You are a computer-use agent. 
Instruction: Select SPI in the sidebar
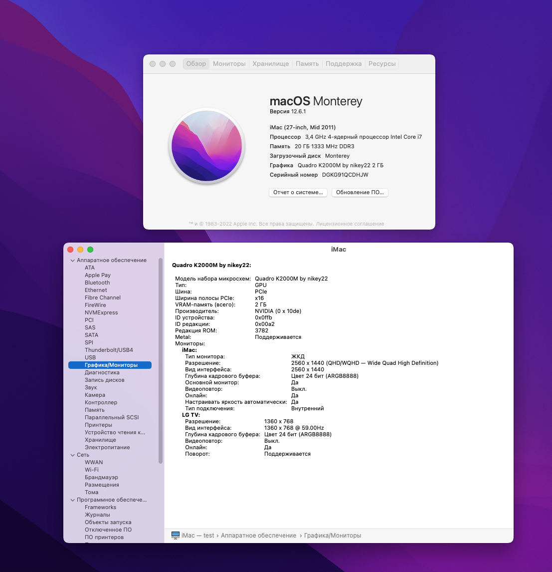pyautogui.click(x=89, y=342)
